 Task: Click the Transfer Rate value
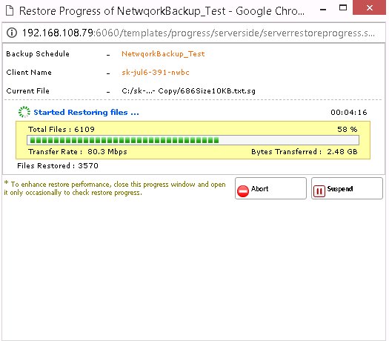(x=107, y=152)
